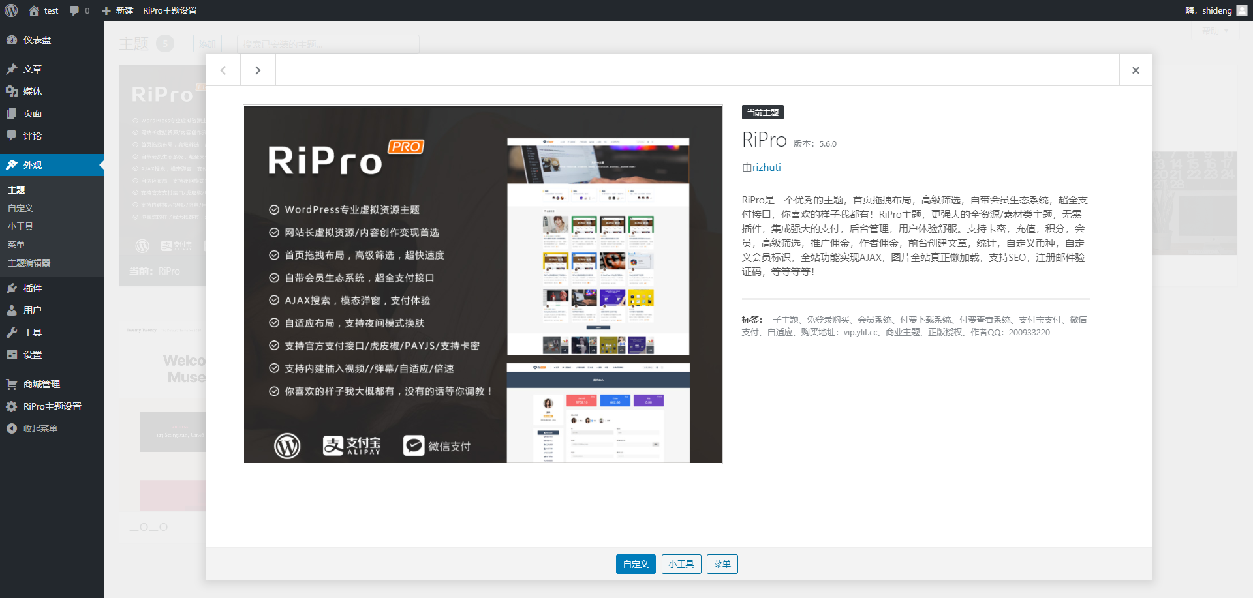Click the RiPro theme card behind overlay
The image size is (1253, 598).
tap(162, 175)
